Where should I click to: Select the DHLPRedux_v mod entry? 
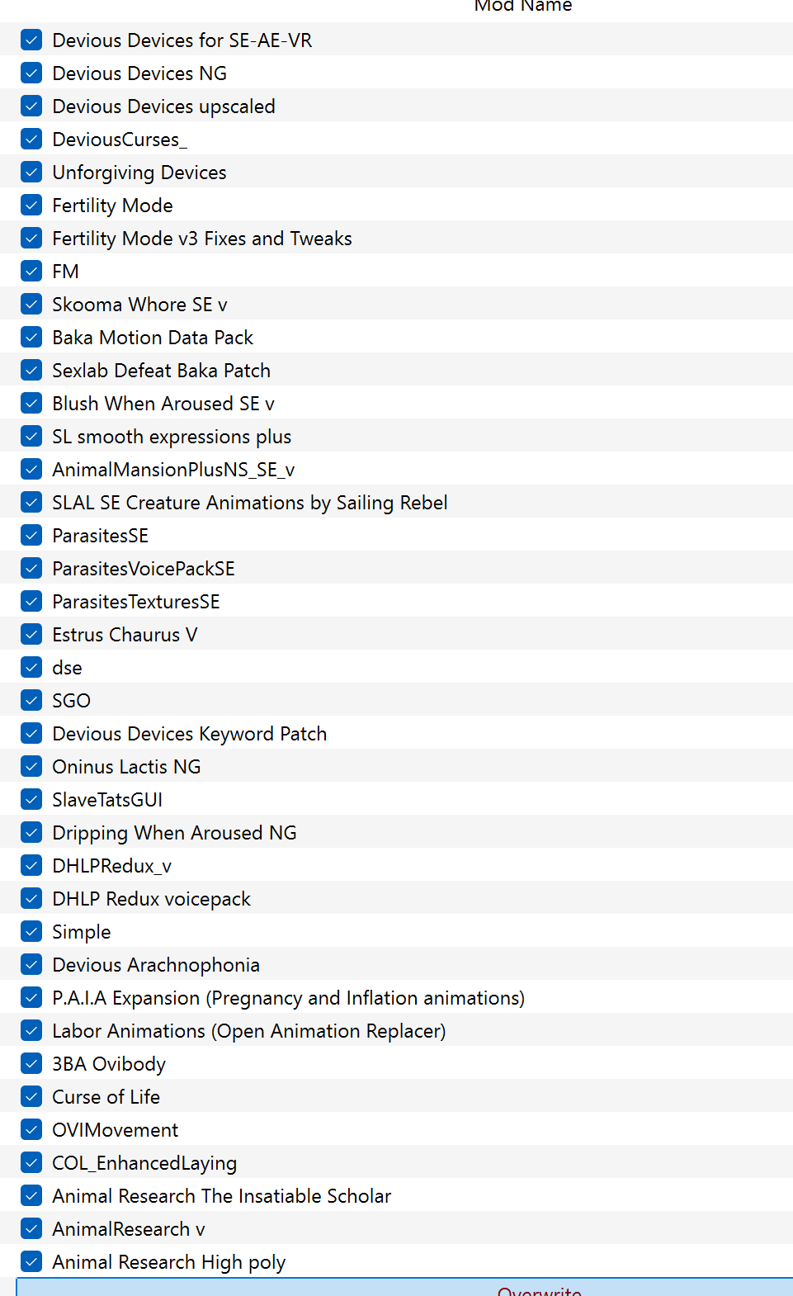click(x=111, y=866)
